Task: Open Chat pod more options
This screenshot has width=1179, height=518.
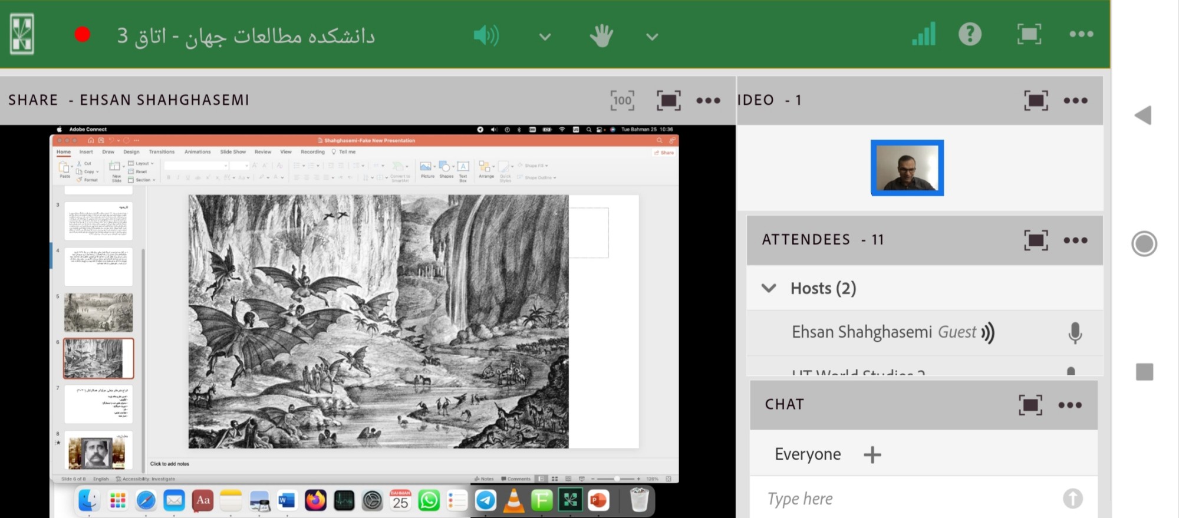Action: coord(1070,405)
